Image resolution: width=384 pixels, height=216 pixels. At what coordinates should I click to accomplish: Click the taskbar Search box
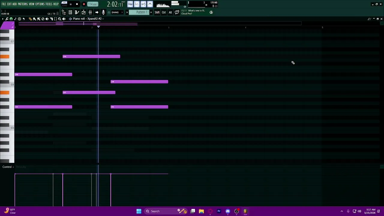(x=166, y=211)
